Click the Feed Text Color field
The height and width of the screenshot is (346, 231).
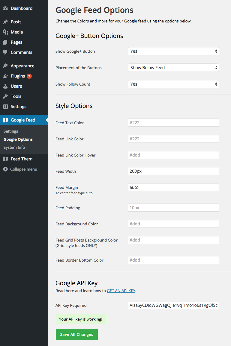coord(173,123)
